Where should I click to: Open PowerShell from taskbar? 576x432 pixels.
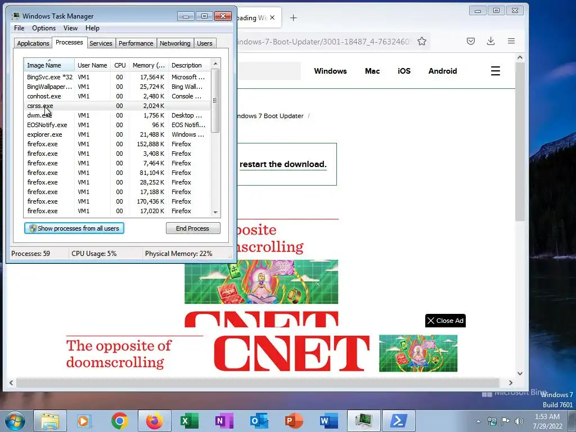click(x=399, y=421)
